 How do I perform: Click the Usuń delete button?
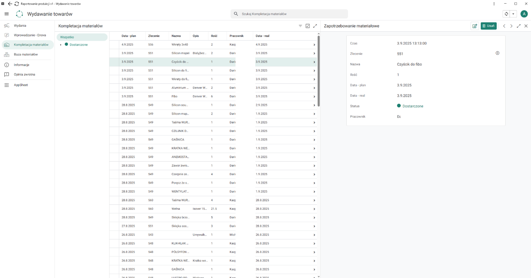[x=489, y=26]
